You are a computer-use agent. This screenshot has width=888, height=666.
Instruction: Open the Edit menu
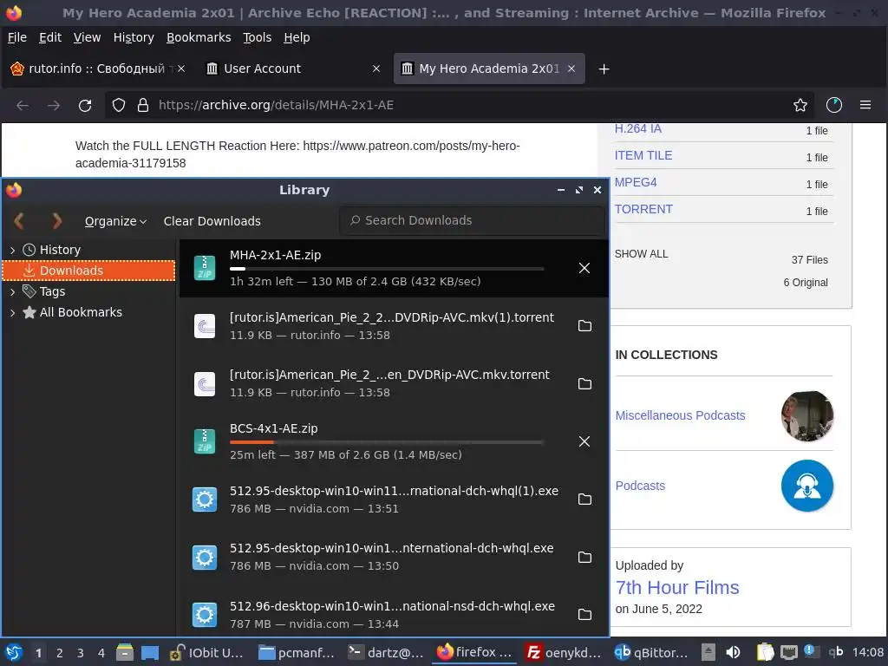pyautogui.click(x=49, y=37)
